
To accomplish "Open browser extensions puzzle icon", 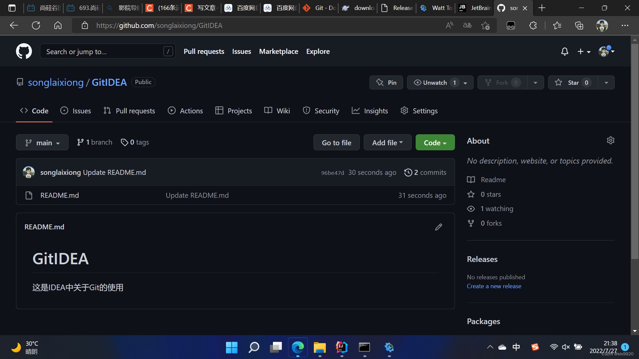I will (x=533, y=26).
